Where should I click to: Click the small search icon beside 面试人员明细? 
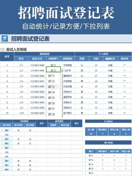(2, 49)
